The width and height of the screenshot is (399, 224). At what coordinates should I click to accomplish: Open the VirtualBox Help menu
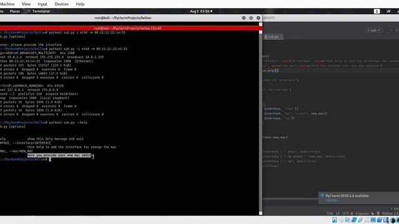[x=80, y=4]
